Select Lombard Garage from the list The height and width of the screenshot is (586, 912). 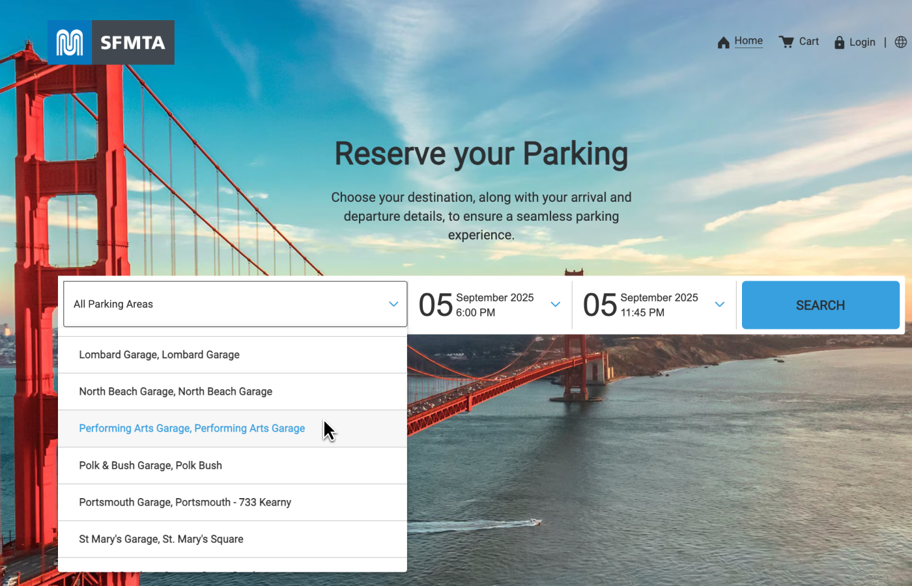pos(160,355)
